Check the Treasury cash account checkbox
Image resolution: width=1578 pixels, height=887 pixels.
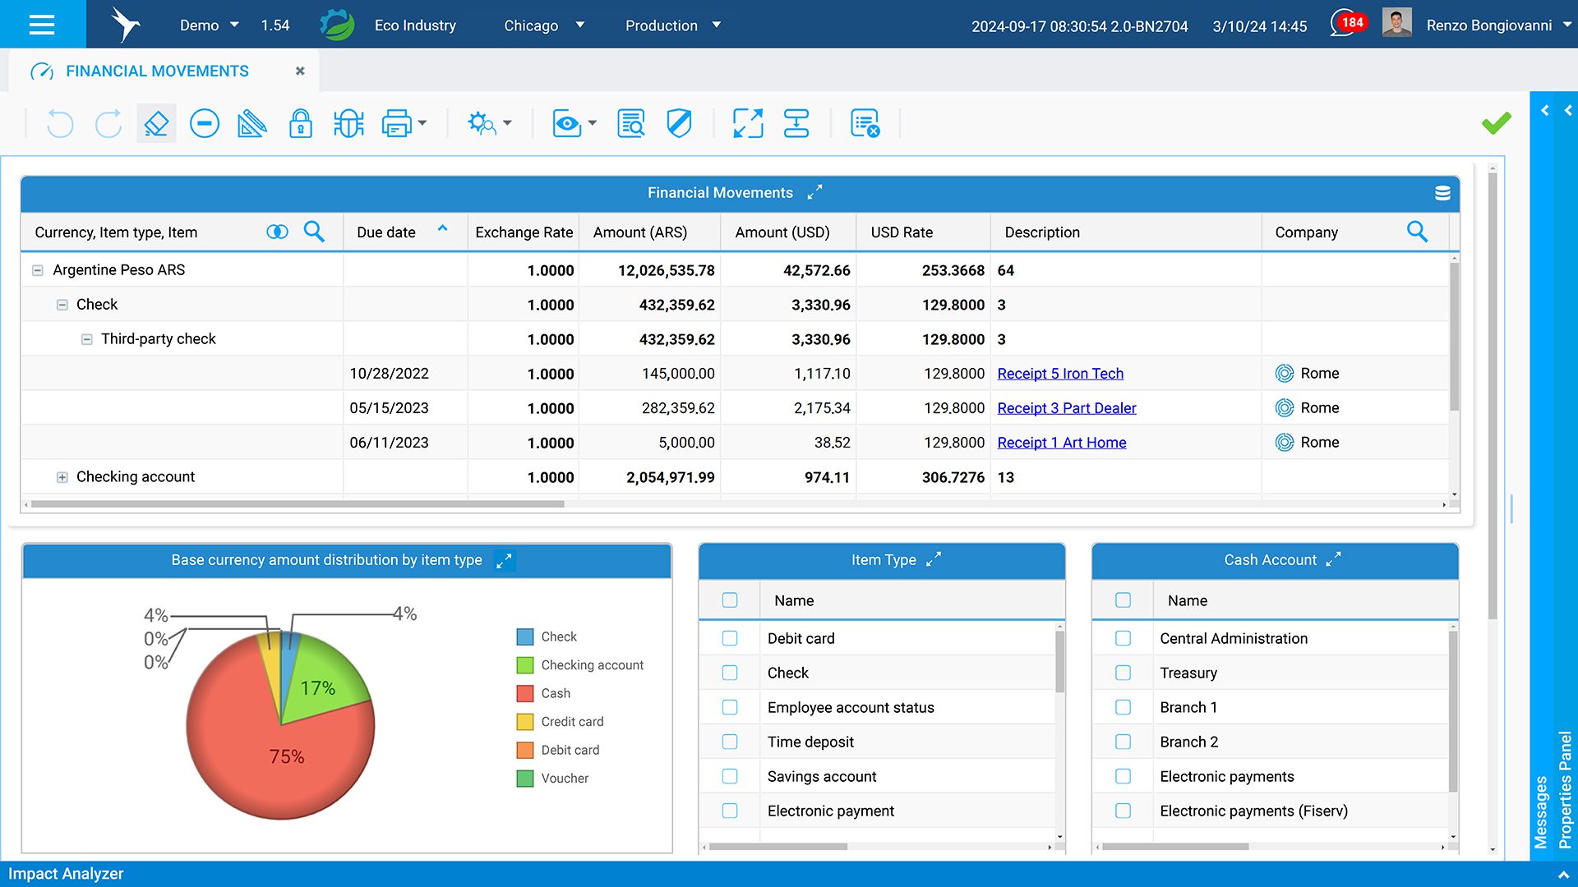pyautogui.click(x=1123, y=673)
